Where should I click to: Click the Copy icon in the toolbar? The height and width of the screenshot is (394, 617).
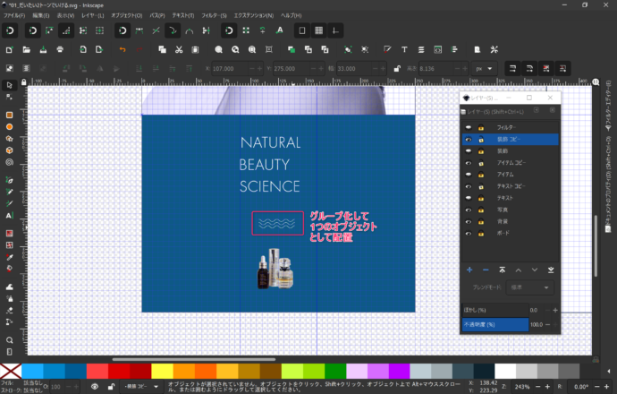point(162,49)
